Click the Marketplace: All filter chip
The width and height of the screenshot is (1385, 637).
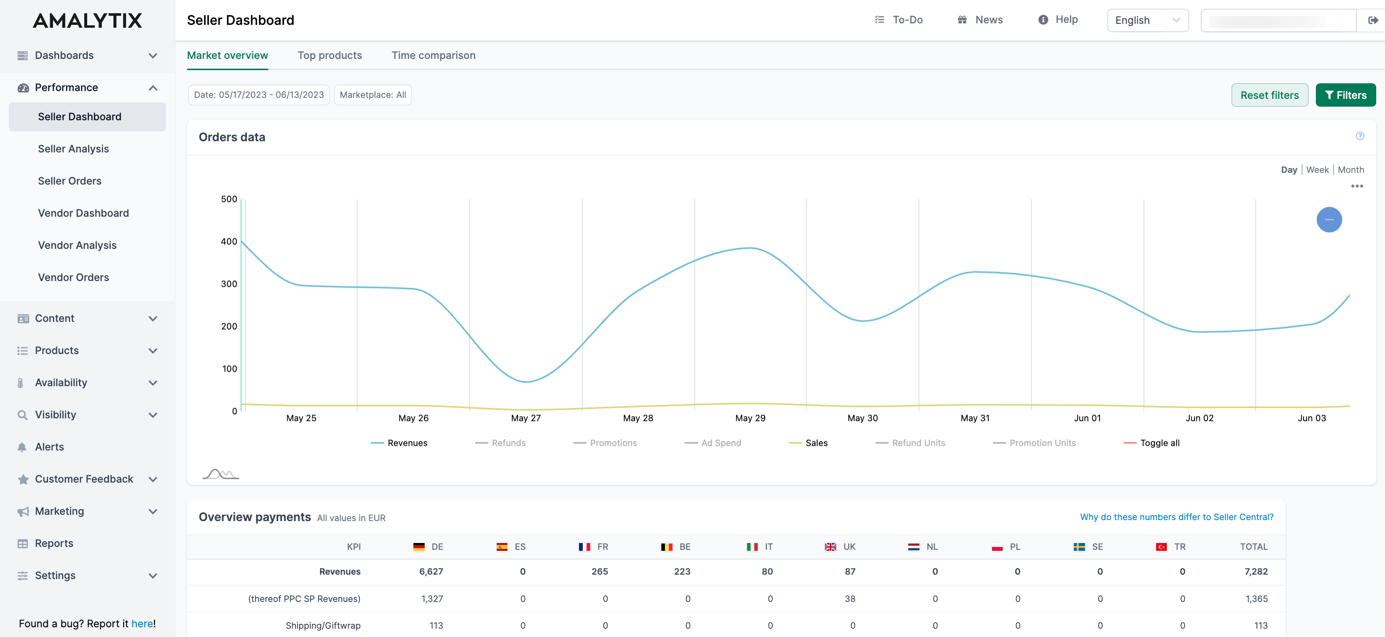click(373, 94)
